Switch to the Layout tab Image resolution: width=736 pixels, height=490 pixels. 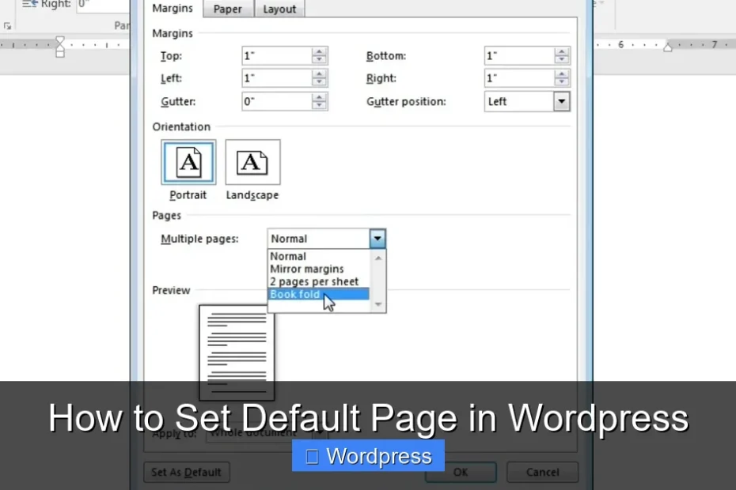click(x=279, y=9)
